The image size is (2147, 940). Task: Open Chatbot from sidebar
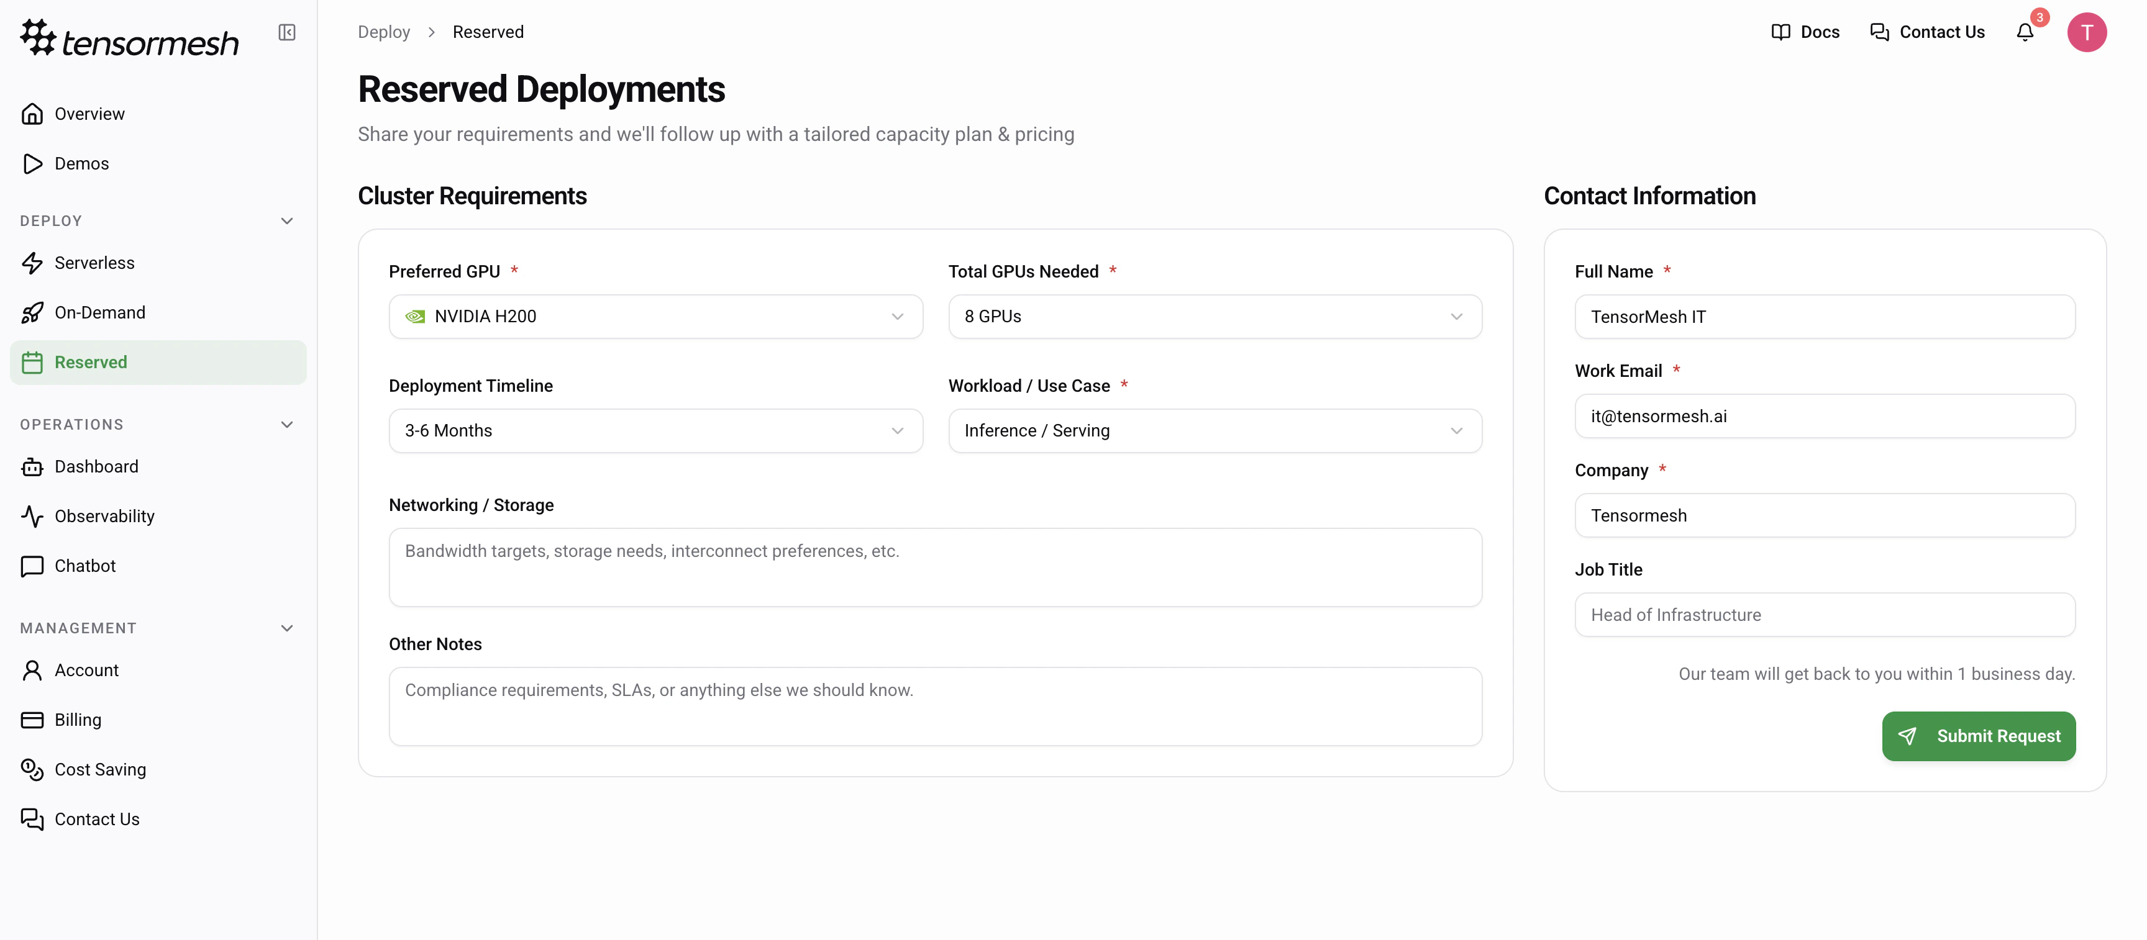(158, 567)
